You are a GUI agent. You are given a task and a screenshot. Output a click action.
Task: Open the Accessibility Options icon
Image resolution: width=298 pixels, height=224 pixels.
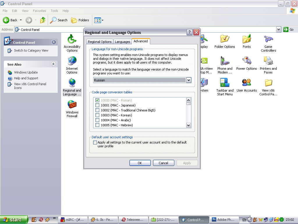[x=72, y=39]
